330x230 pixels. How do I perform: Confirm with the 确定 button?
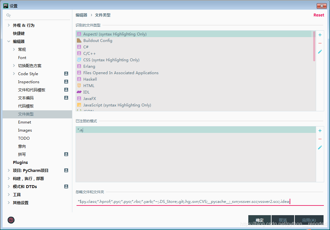[x=260, y=220]
